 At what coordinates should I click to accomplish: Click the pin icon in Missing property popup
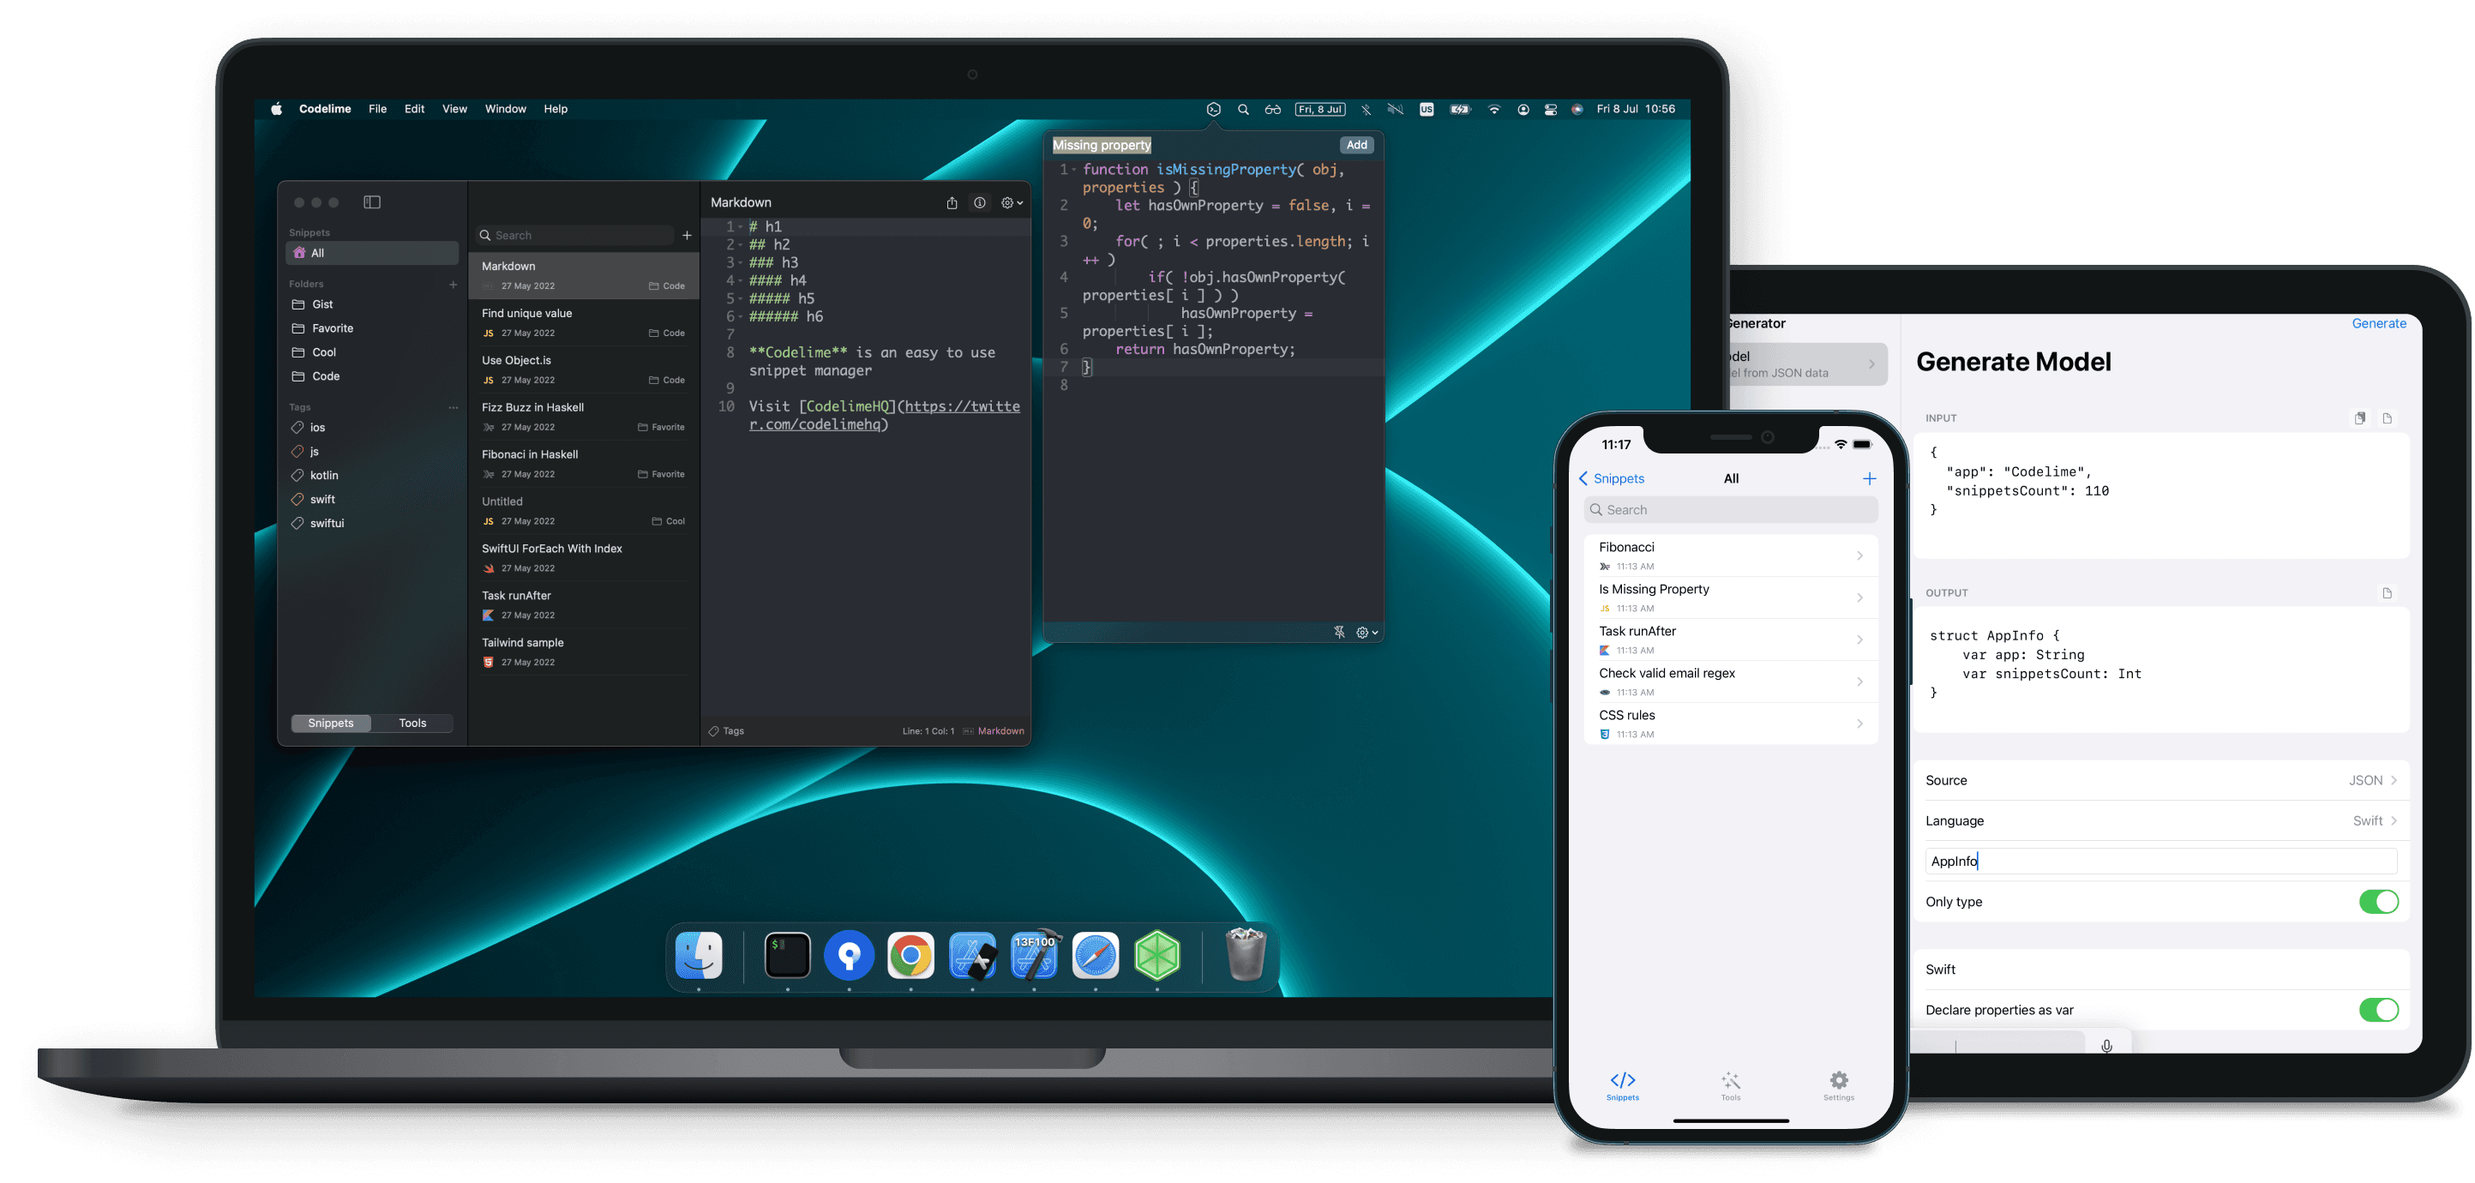pyautogui.click(x=1339, y=633)
